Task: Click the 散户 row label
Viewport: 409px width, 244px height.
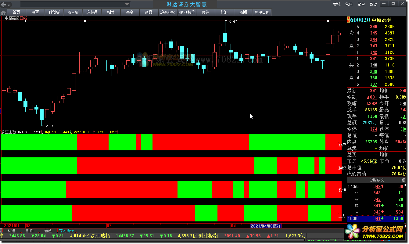Action: click(342, 145)
